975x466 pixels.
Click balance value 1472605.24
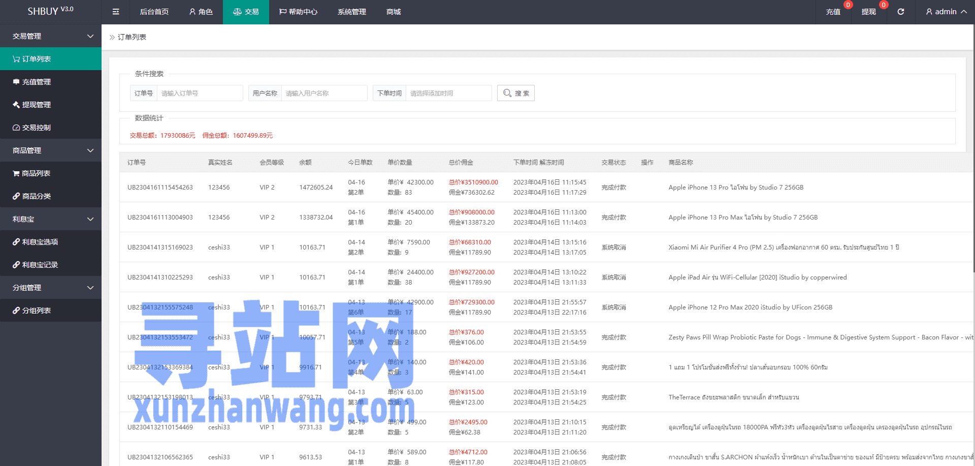pos(316,188)
